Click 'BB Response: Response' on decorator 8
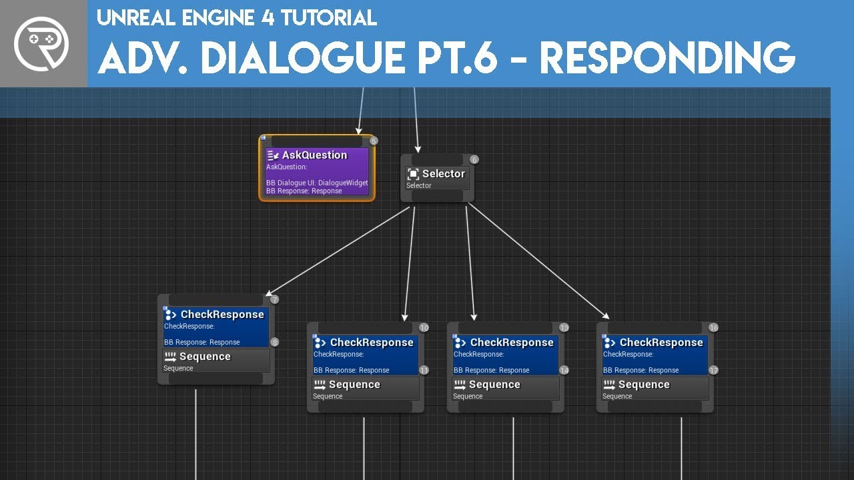The image size is (854, 480). 201,342
